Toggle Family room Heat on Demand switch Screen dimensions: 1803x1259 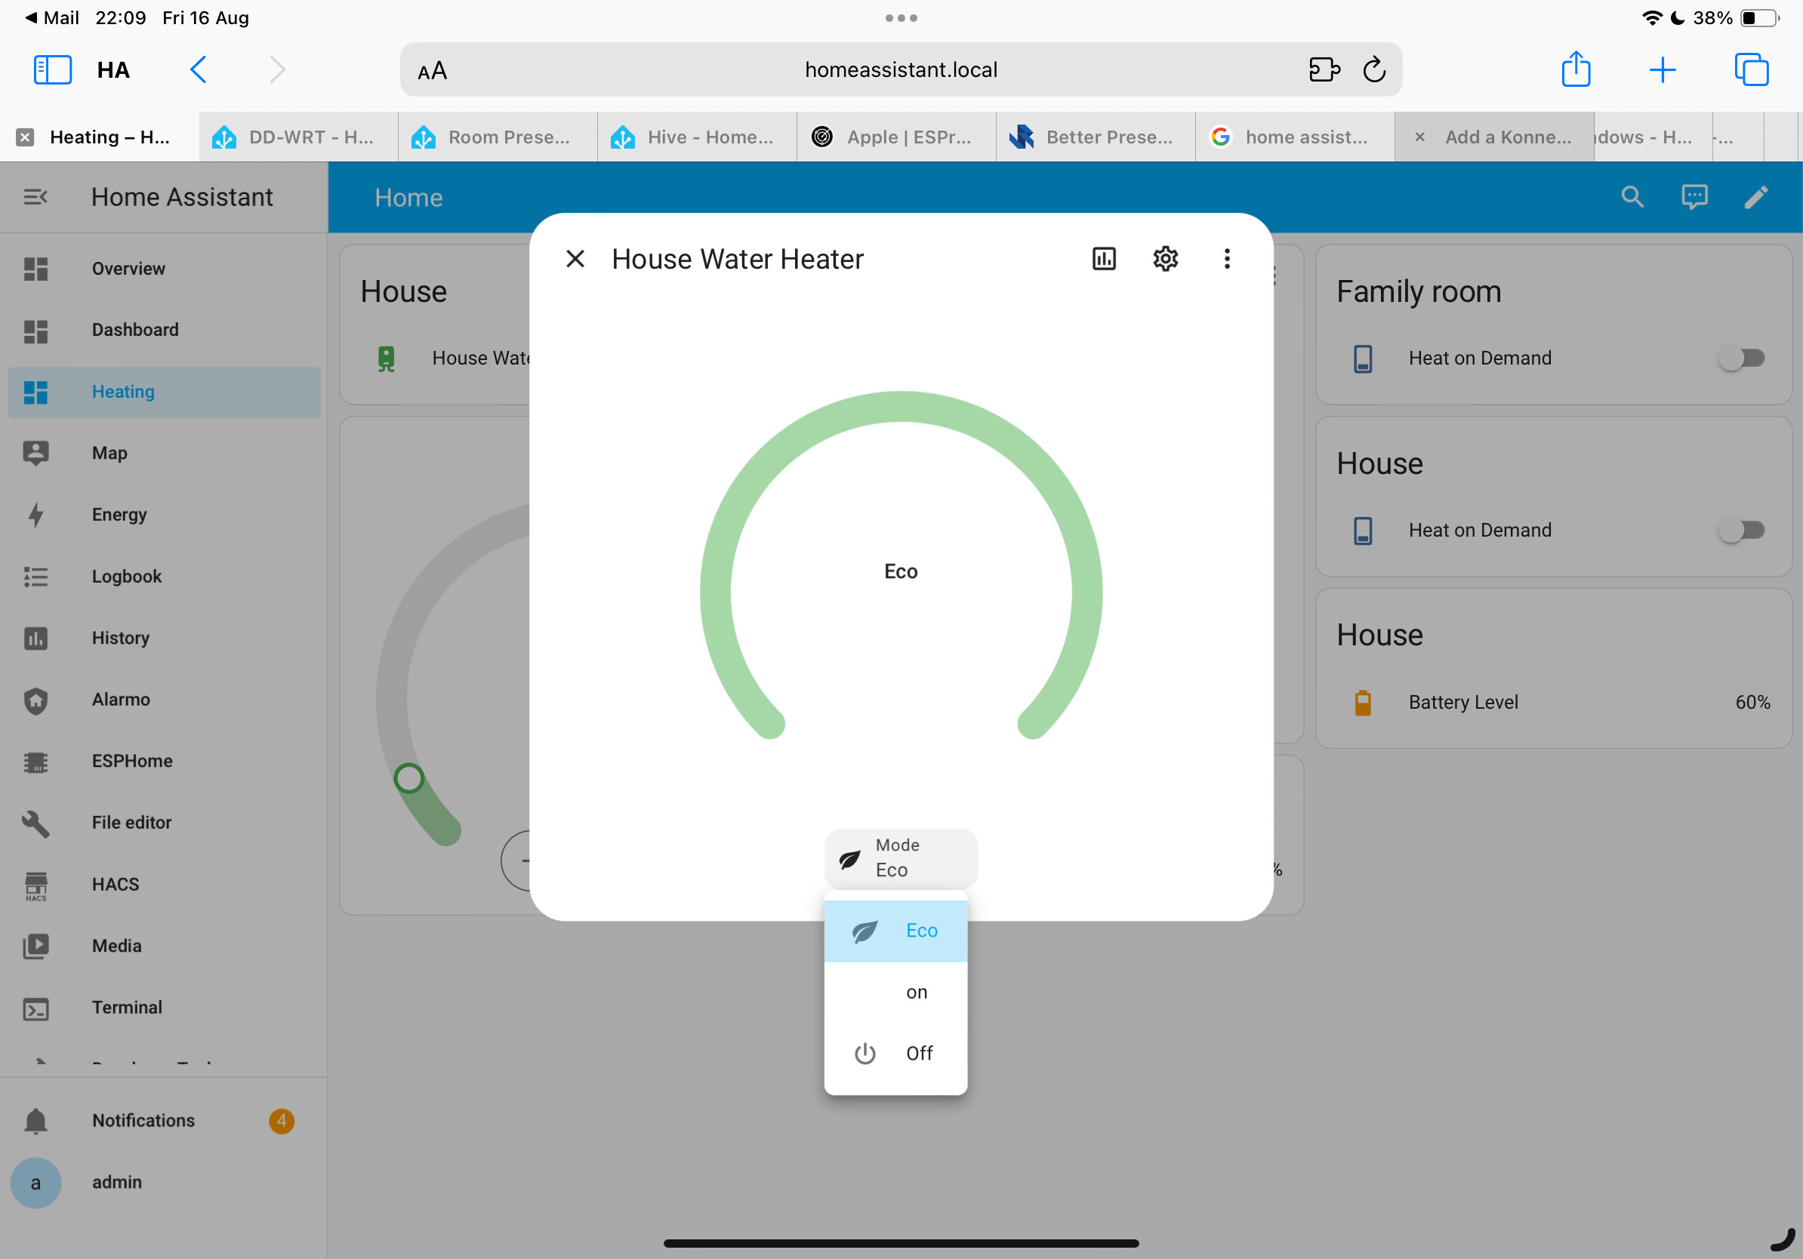tap(1741, 358)
